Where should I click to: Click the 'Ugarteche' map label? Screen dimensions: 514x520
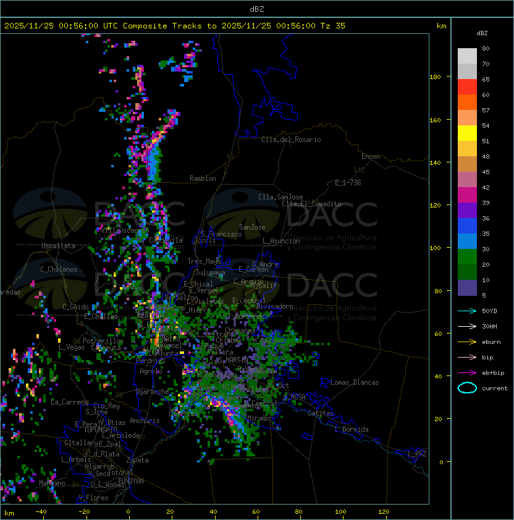[153, 392]
